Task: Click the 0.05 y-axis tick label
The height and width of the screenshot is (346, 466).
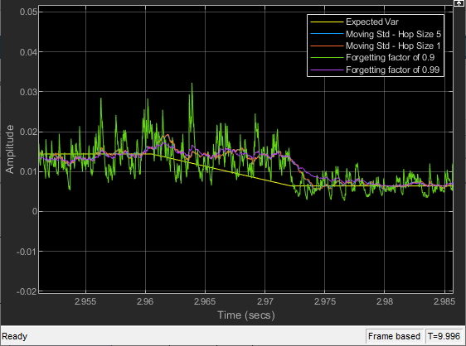Action: tap(28, 12)
